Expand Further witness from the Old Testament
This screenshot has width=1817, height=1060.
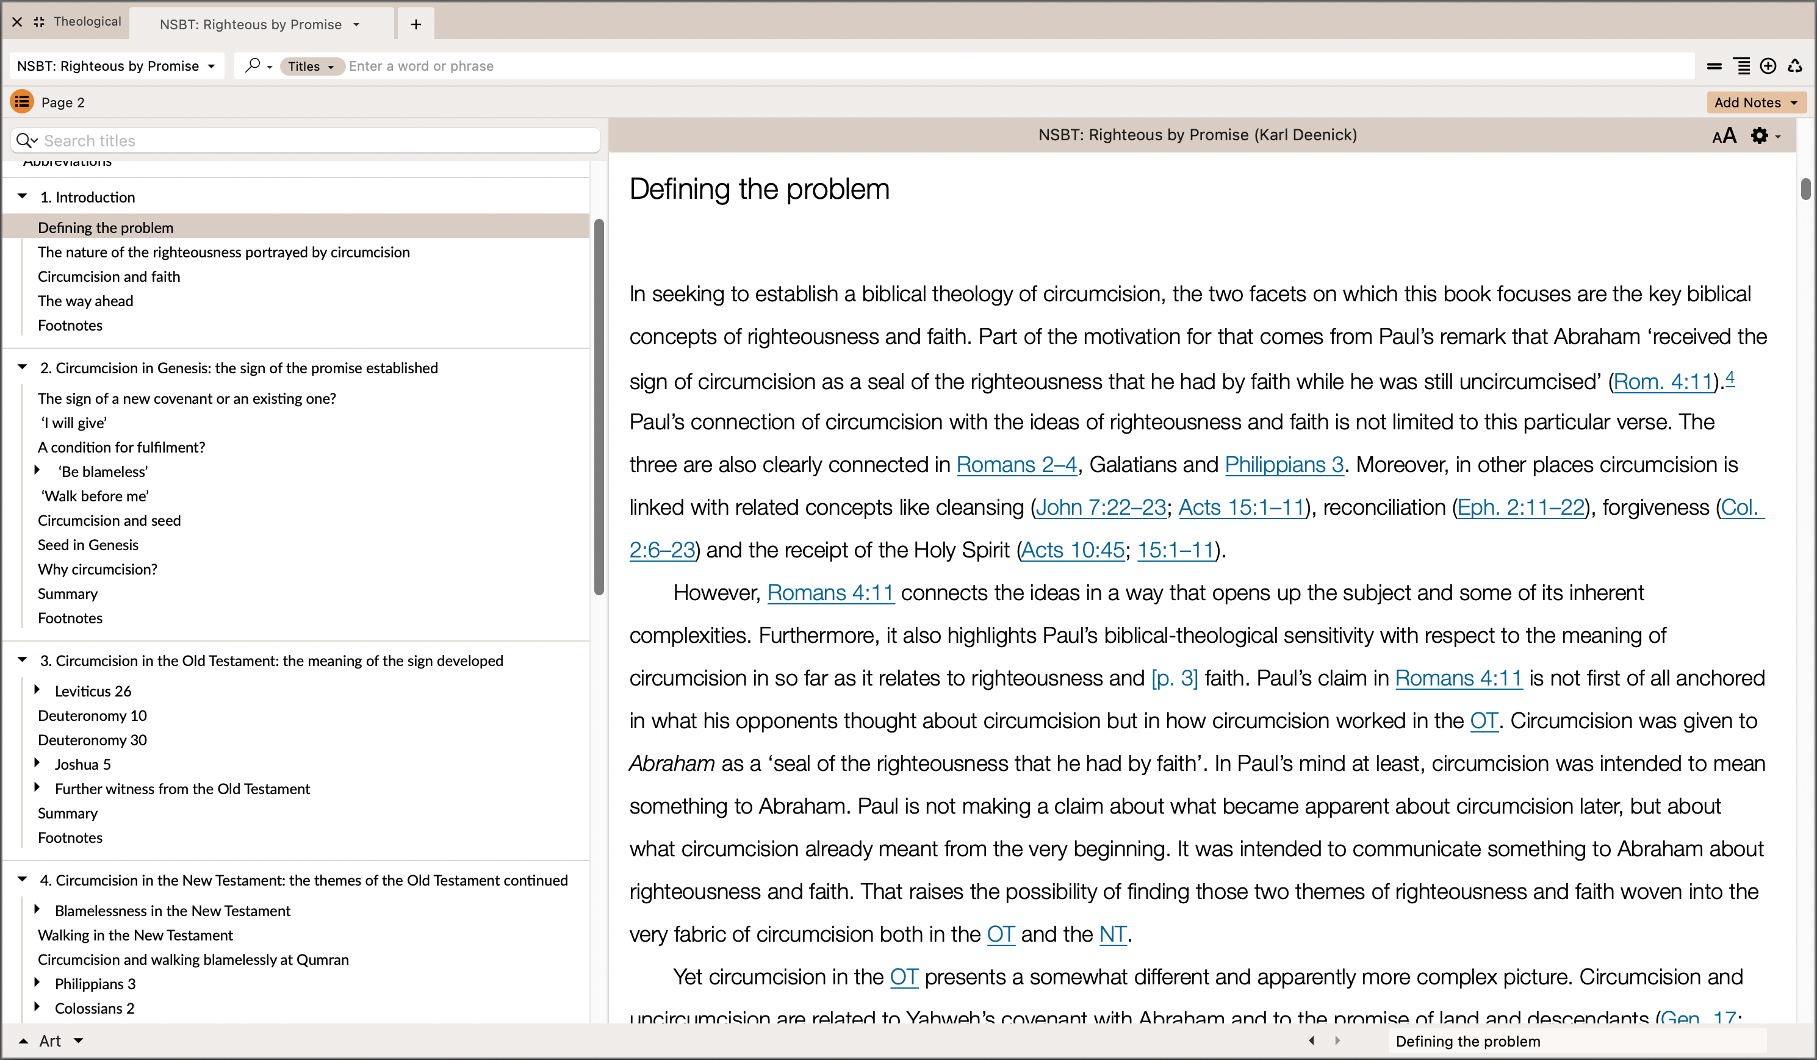37,787
